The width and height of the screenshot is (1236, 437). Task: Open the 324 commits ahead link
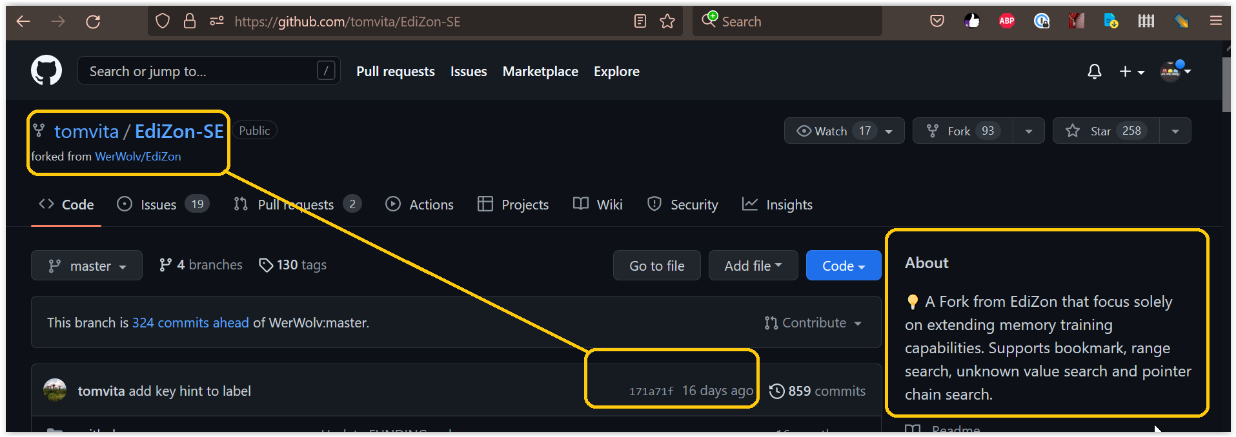click(x=190, y=323)
